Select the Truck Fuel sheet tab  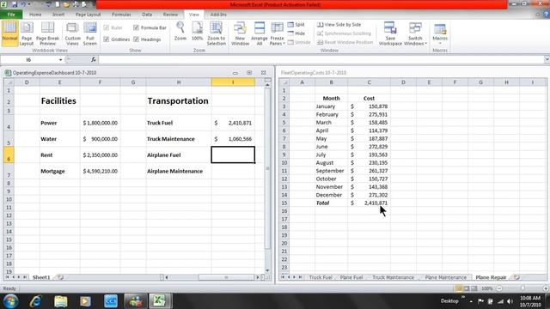pos(321,277)
